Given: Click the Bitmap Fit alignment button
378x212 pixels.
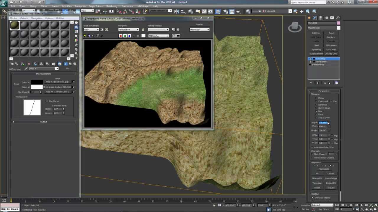Looking at the screenshot, I should click(317, 178).
